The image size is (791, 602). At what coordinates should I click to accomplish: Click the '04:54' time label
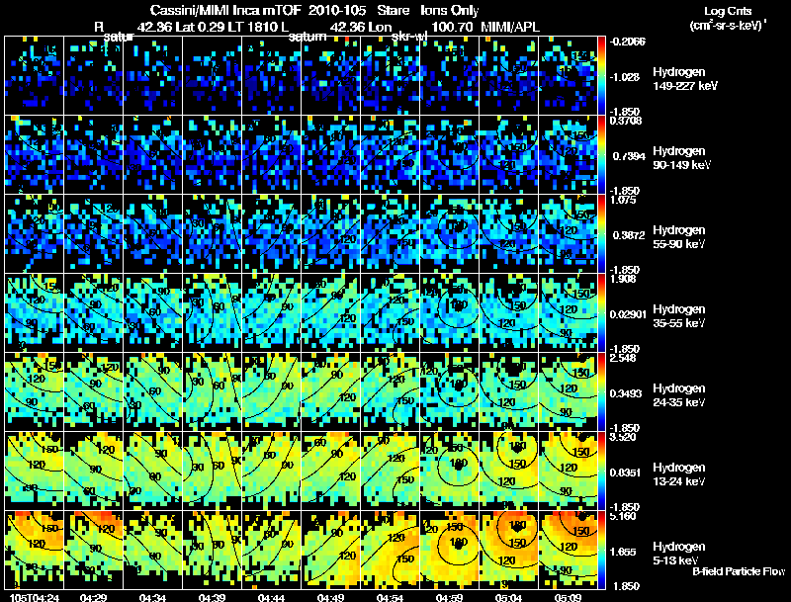click(x=390, y=597)
